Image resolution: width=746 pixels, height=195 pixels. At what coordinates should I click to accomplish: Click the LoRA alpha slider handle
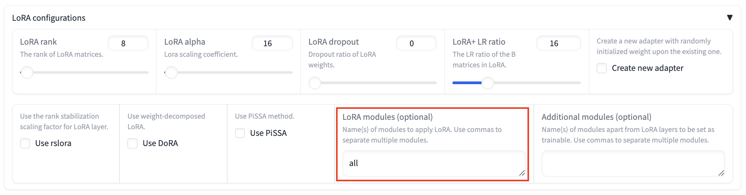click(x=171, y=72)
